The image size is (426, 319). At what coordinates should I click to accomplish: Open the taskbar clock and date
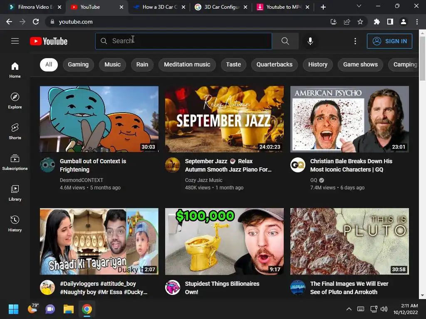[406, 309]
